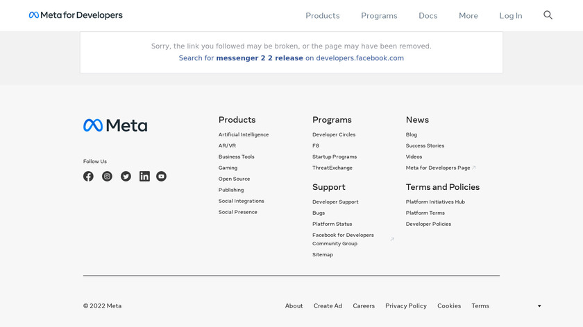Search for messenger 2 2 release link
583x327 pixels.
(291, 58)
